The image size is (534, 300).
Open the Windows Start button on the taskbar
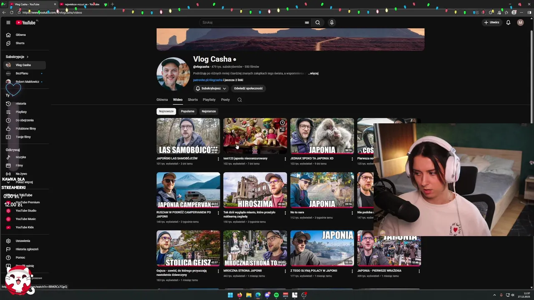[230, 295]
